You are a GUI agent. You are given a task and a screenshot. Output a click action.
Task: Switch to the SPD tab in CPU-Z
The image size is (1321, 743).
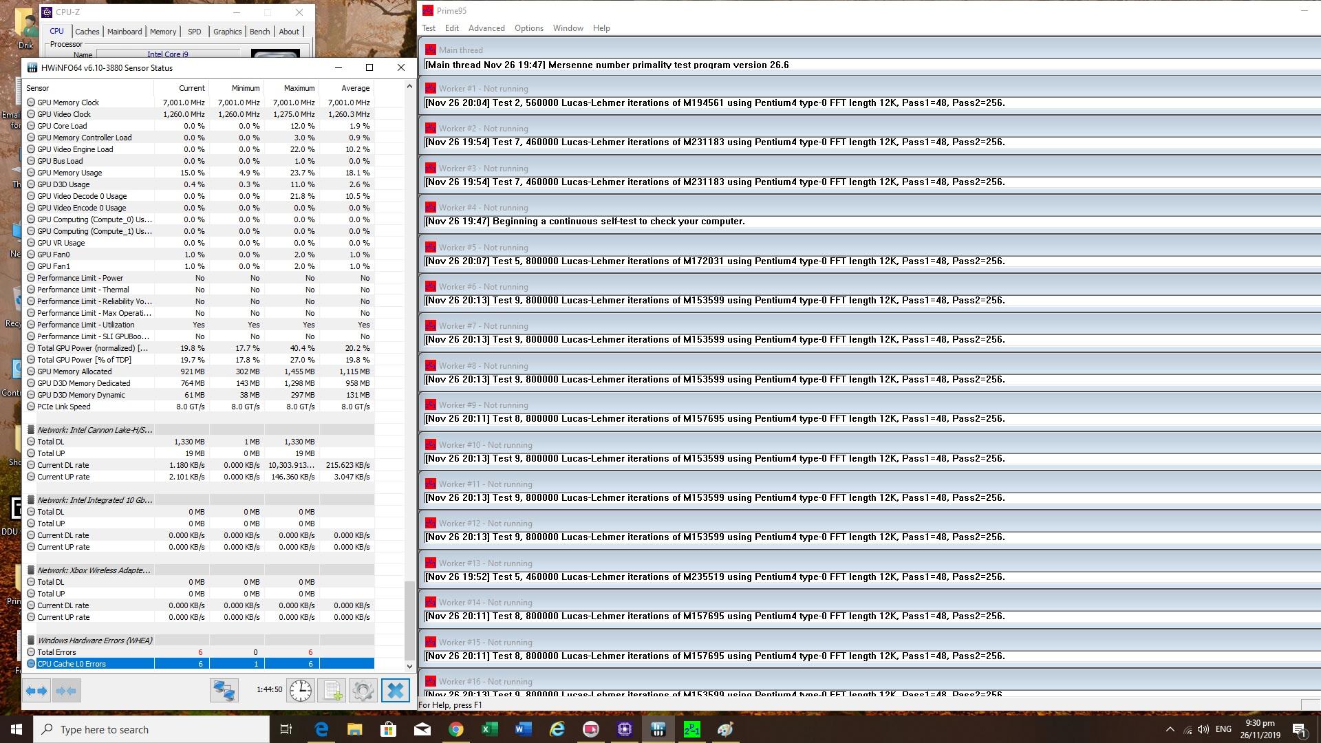click(x=195, y=32)
